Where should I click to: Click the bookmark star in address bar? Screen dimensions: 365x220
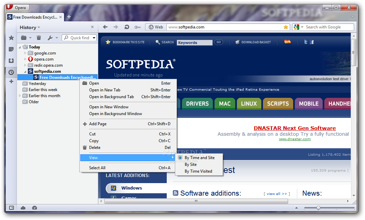(286, 27)
